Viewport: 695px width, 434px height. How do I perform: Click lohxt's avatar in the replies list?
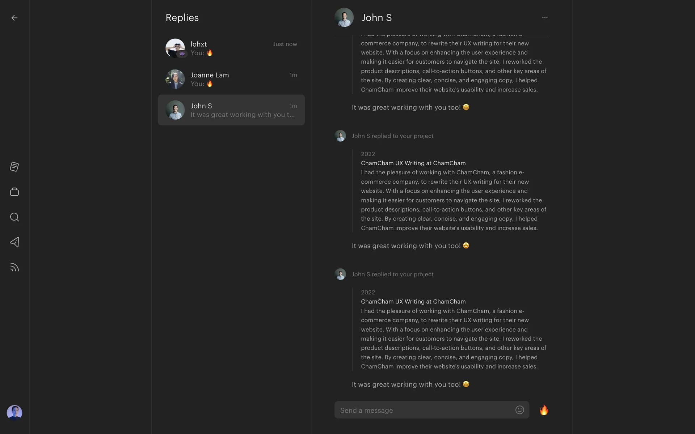(175, 48)
